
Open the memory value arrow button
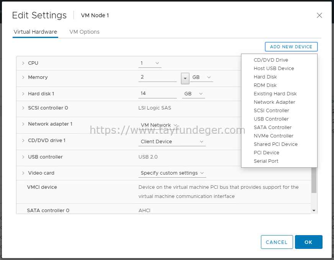(x=185, y=78)
